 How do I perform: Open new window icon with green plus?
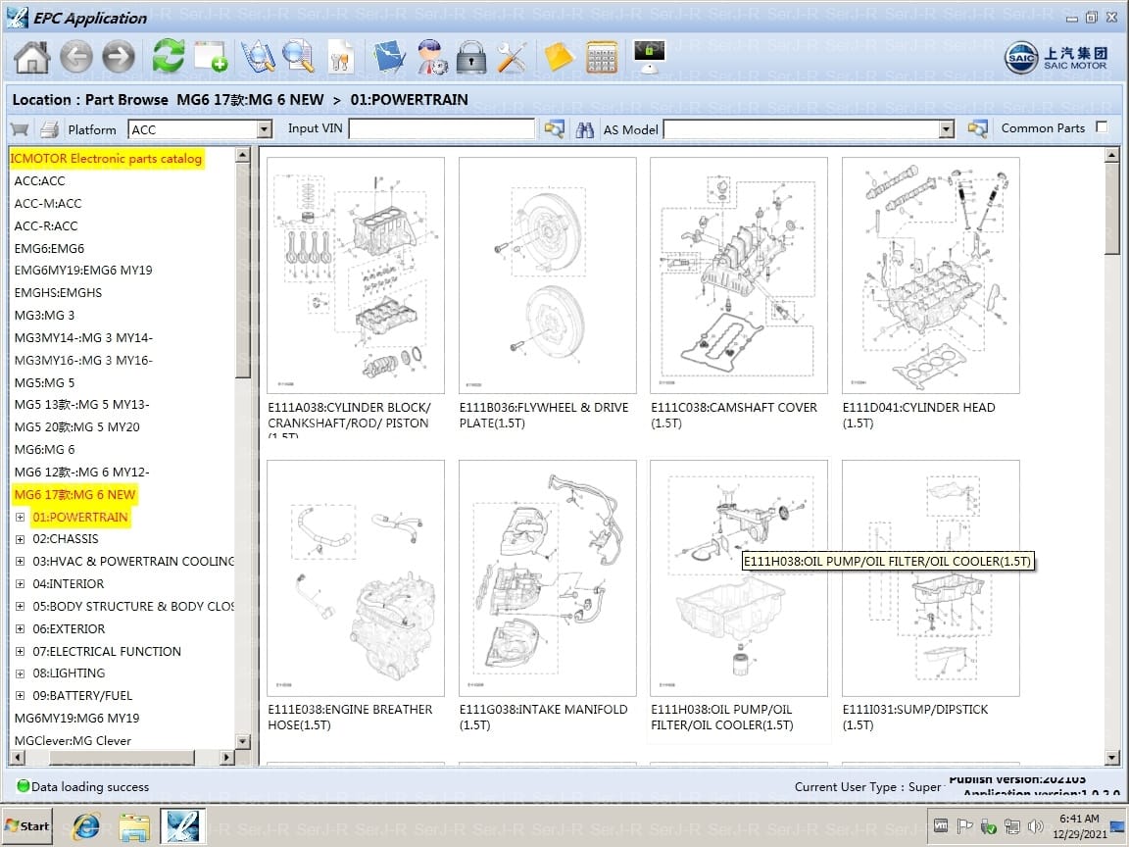point(211,57)
